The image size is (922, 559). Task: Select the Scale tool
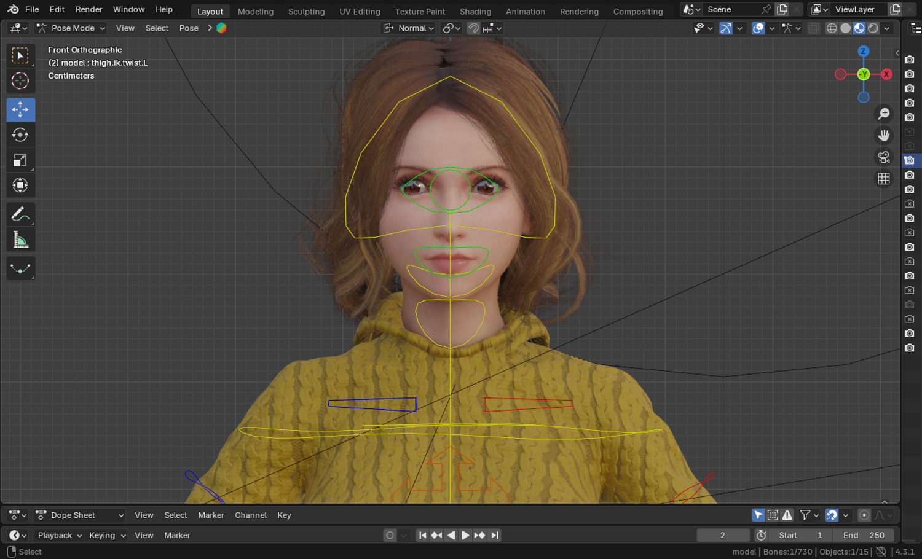20,160
